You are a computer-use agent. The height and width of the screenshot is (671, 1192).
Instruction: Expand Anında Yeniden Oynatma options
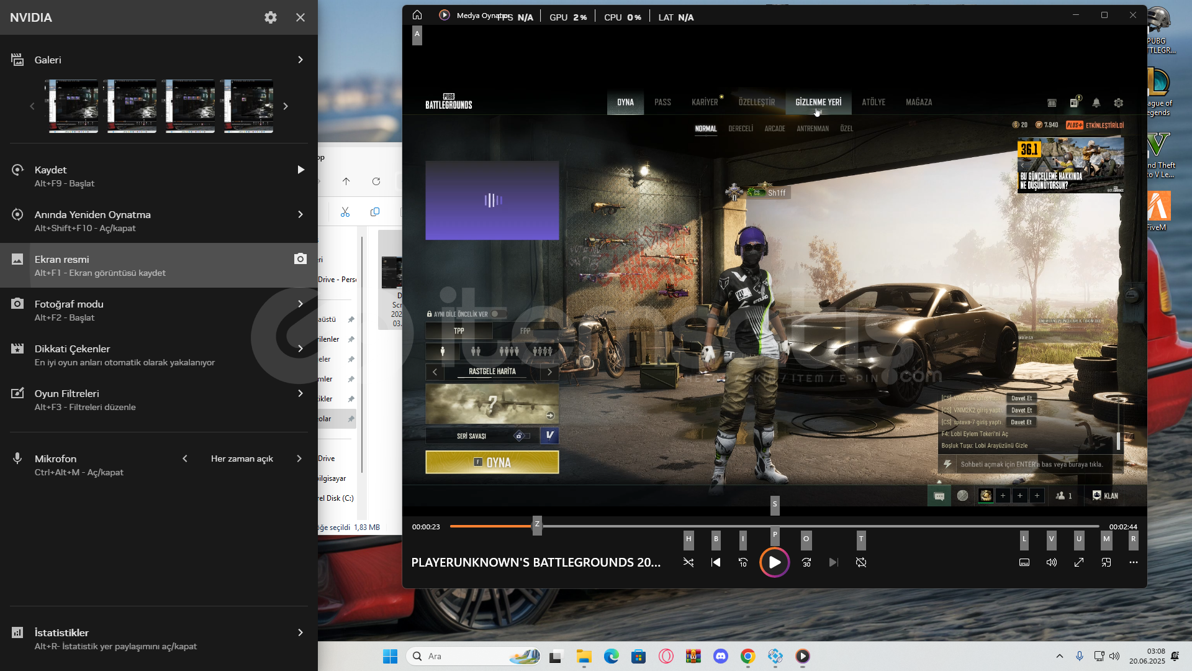click(300, 214)
